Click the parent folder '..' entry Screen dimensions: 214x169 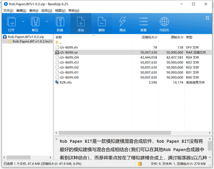[x=60, y=42]
